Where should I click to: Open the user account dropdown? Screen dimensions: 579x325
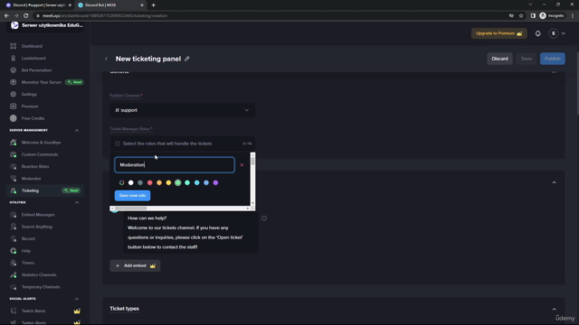pyautogui.click(x=557, y=33)
